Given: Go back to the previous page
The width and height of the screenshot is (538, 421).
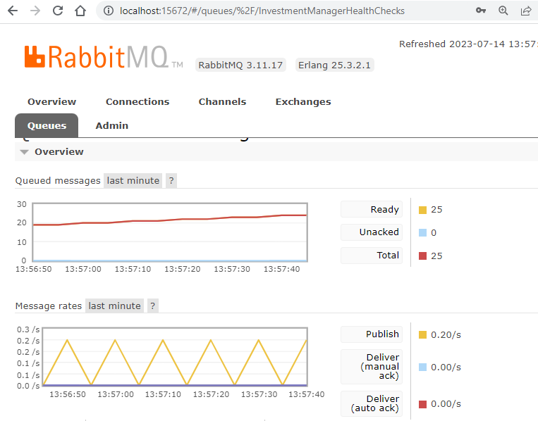Looking at the screenshot, I should (13, 11).
